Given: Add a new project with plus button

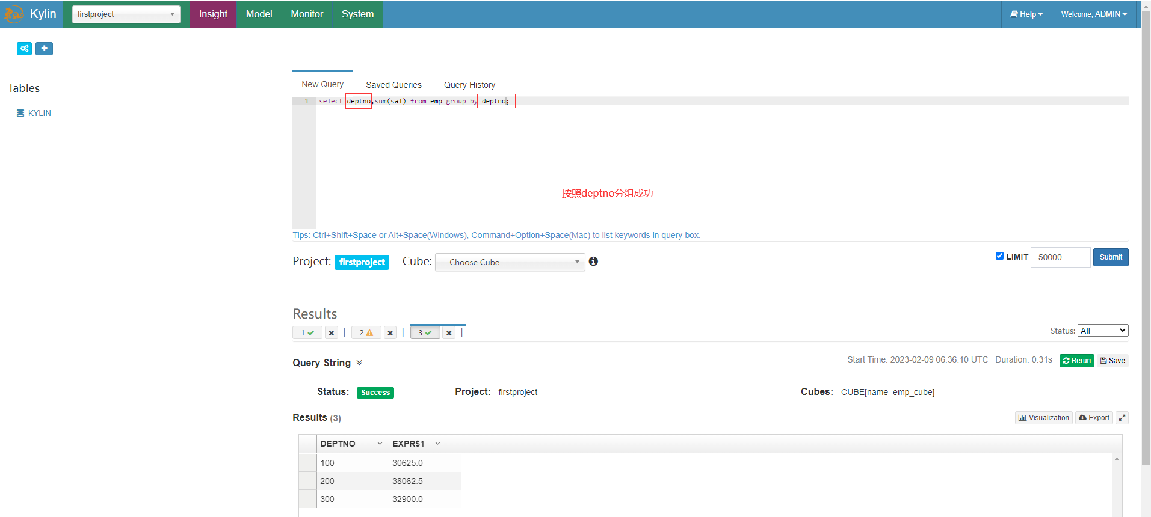Looking at the screenshot, I should point(44,49).
